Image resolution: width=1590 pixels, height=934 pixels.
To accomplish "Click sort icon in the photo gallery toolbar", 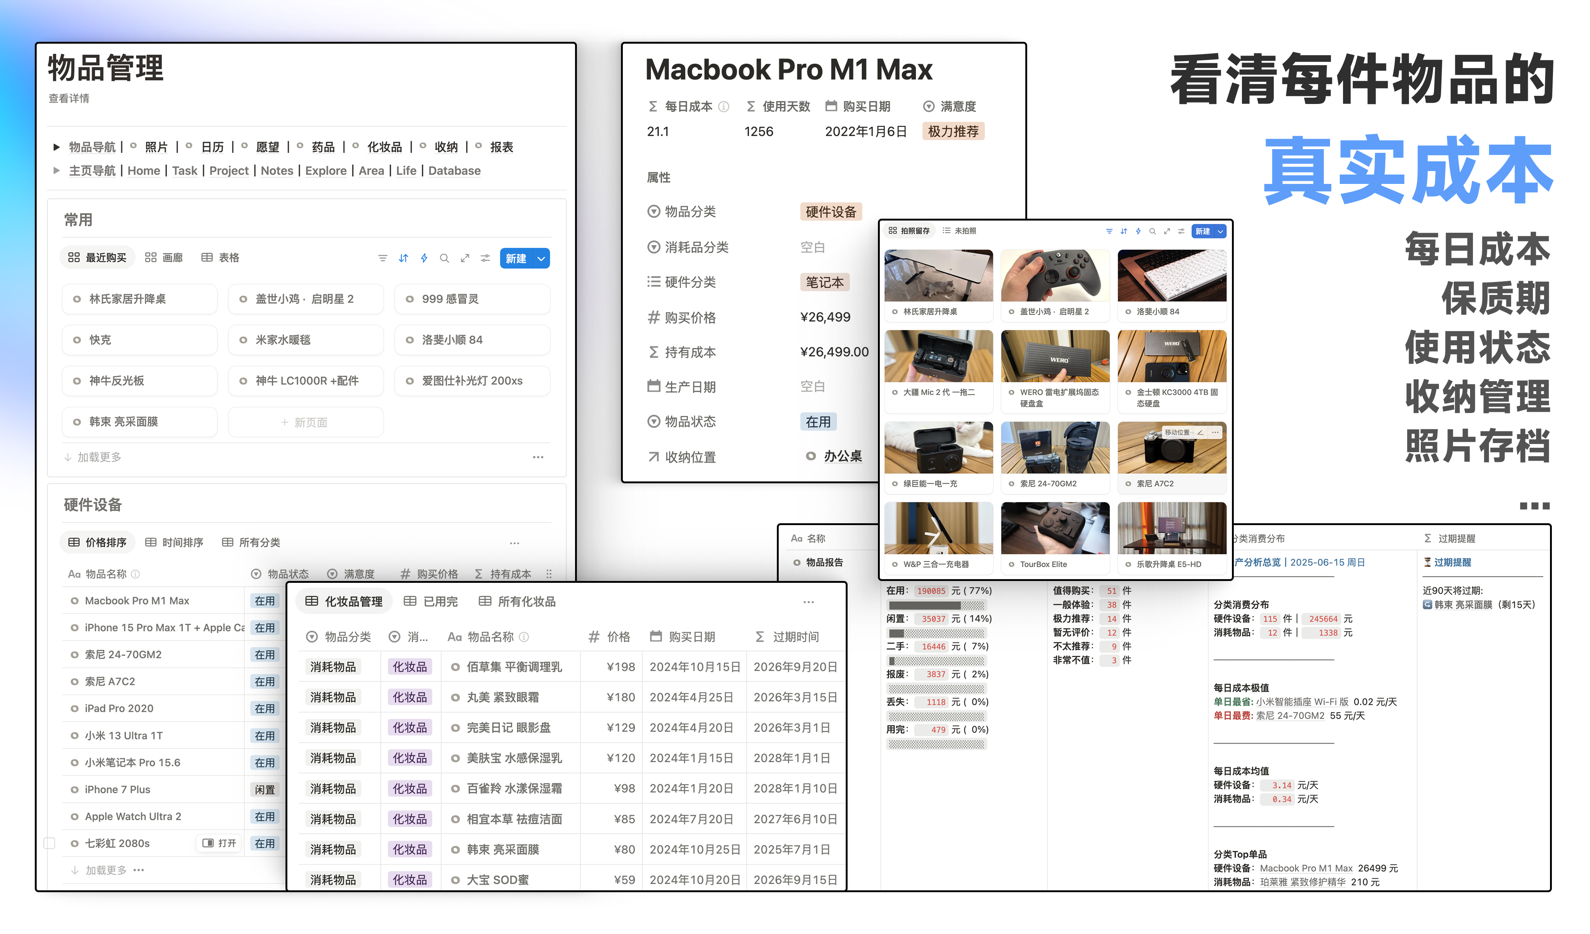I will pos(1124,231).
